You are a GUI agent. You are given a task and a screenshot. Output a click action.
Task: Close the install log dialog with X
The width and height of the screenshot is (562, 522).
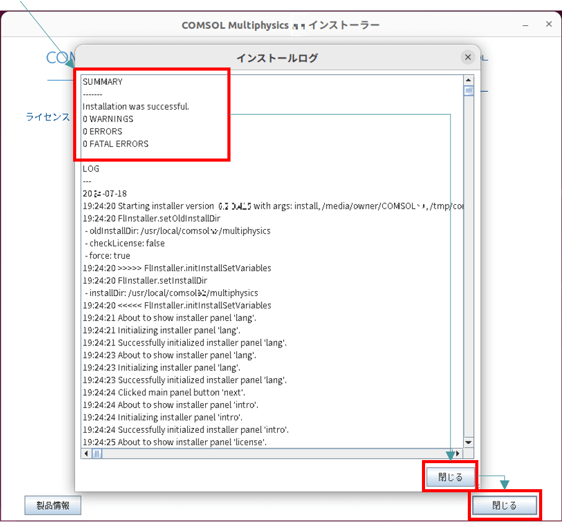tap(468, 58)
